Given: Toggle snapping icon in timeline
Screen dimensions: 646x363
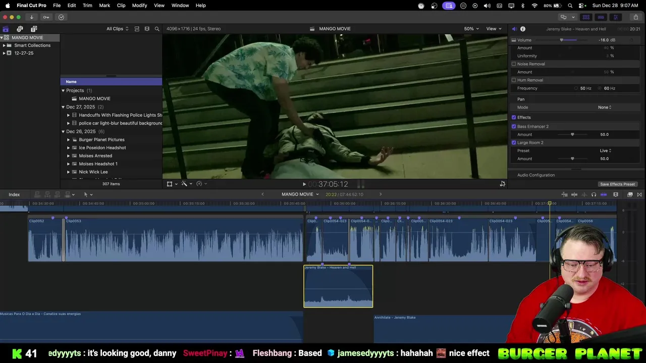Looking at the screenshot, I should pos(604,195).
